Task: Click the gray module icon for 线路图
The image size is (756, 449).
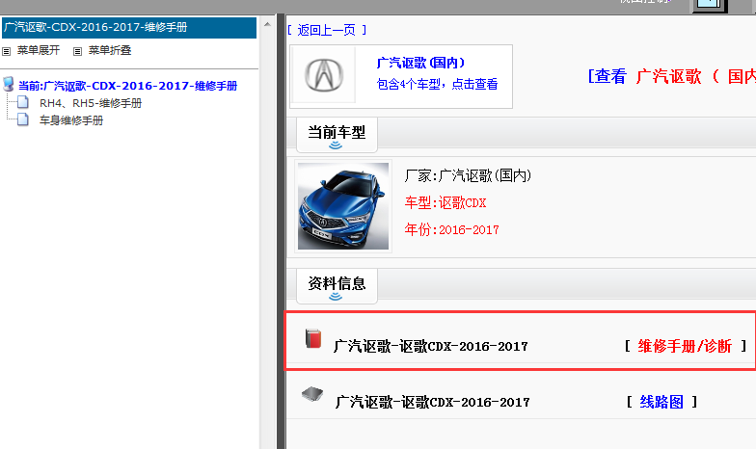Action: coord(312,395)
